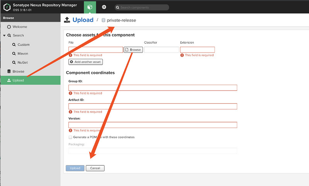Select Upload item in left sidebar

18,80
